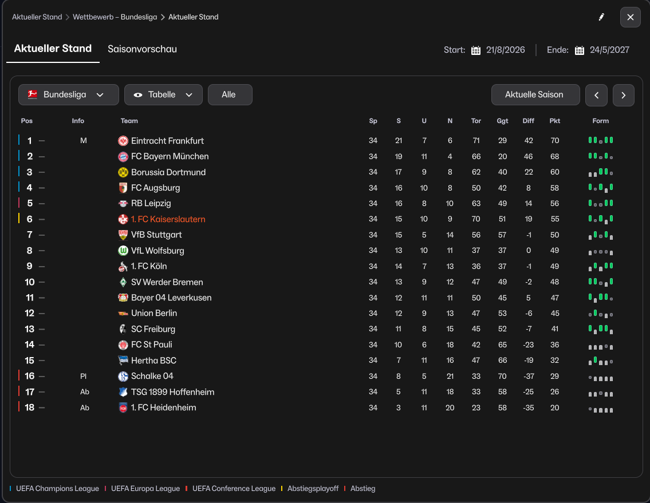
Task: Click the Alle filter button
Action: click(229, 95)
